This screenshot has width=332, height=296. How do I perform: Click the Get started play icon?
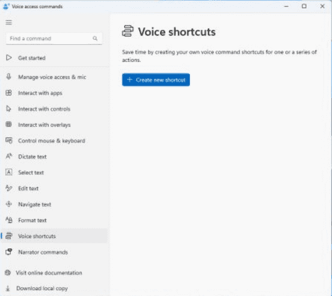(x=9, y=57)
